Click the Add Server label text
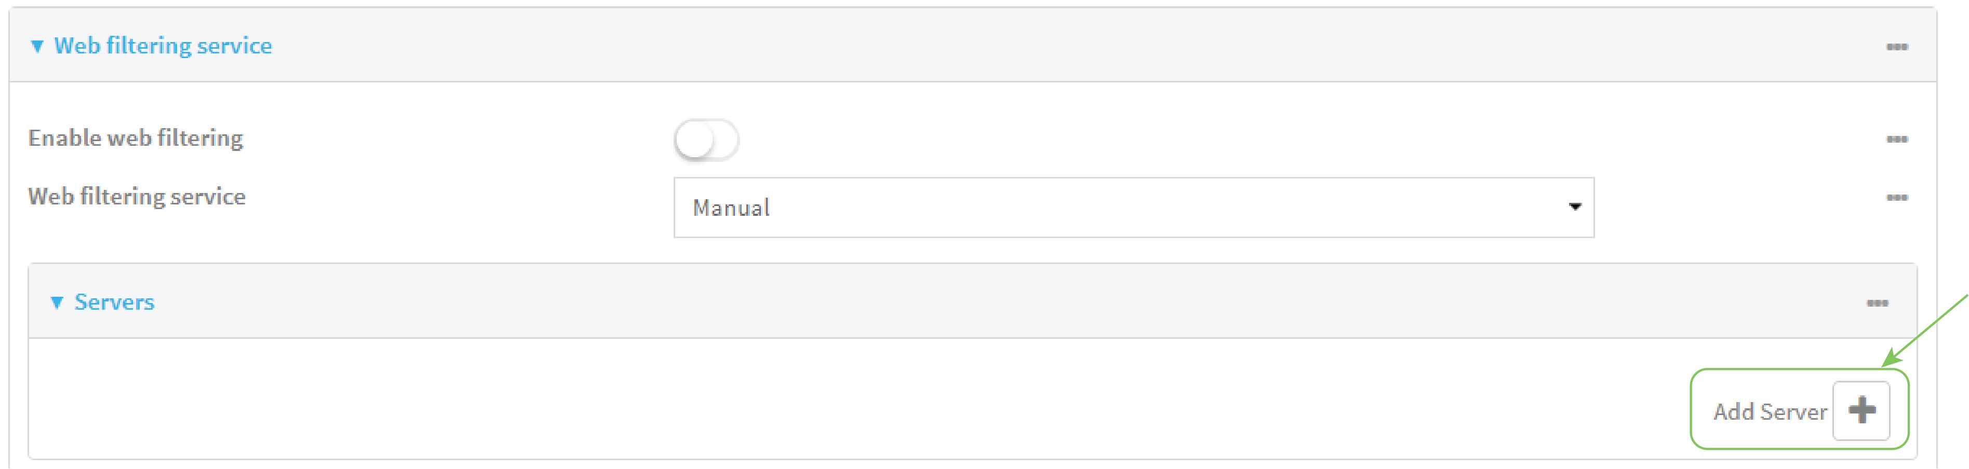 (1770, 412)
